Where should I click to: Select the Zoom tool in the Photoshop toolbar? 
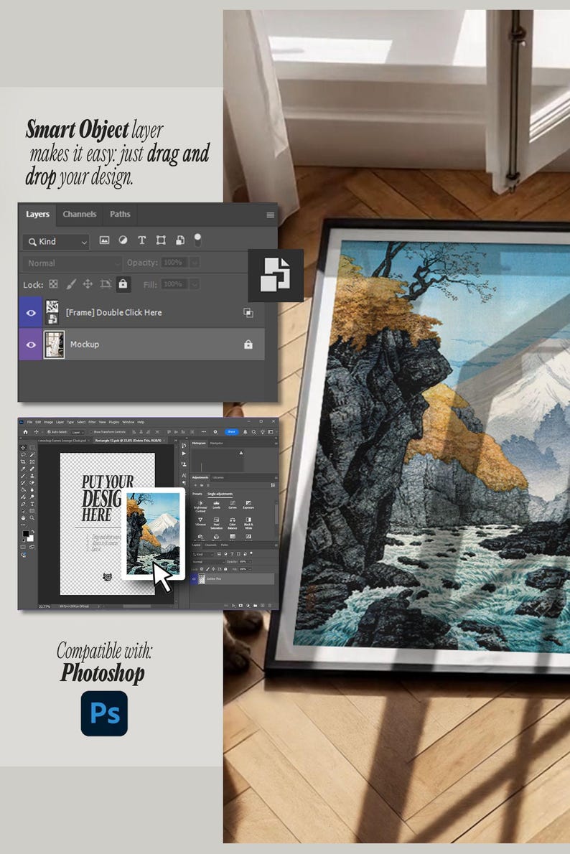point(32,518)
